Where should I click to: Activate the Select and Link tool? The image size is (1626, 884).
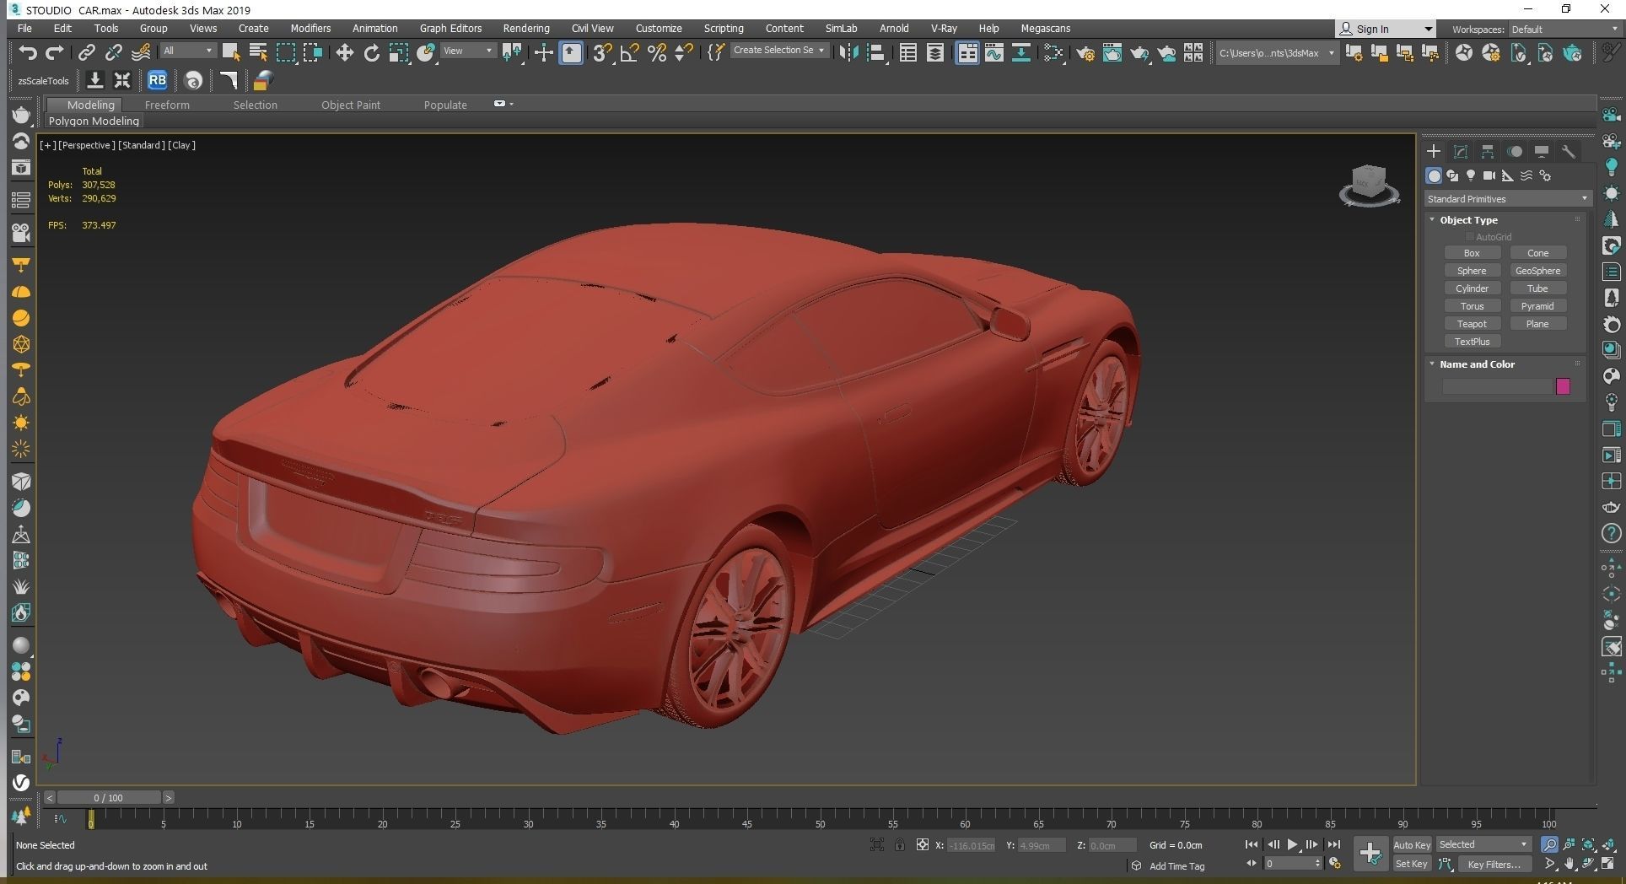coord(86,53)
